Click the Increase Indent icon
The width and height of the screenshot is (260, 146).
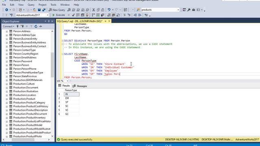(x=140, y=15)
